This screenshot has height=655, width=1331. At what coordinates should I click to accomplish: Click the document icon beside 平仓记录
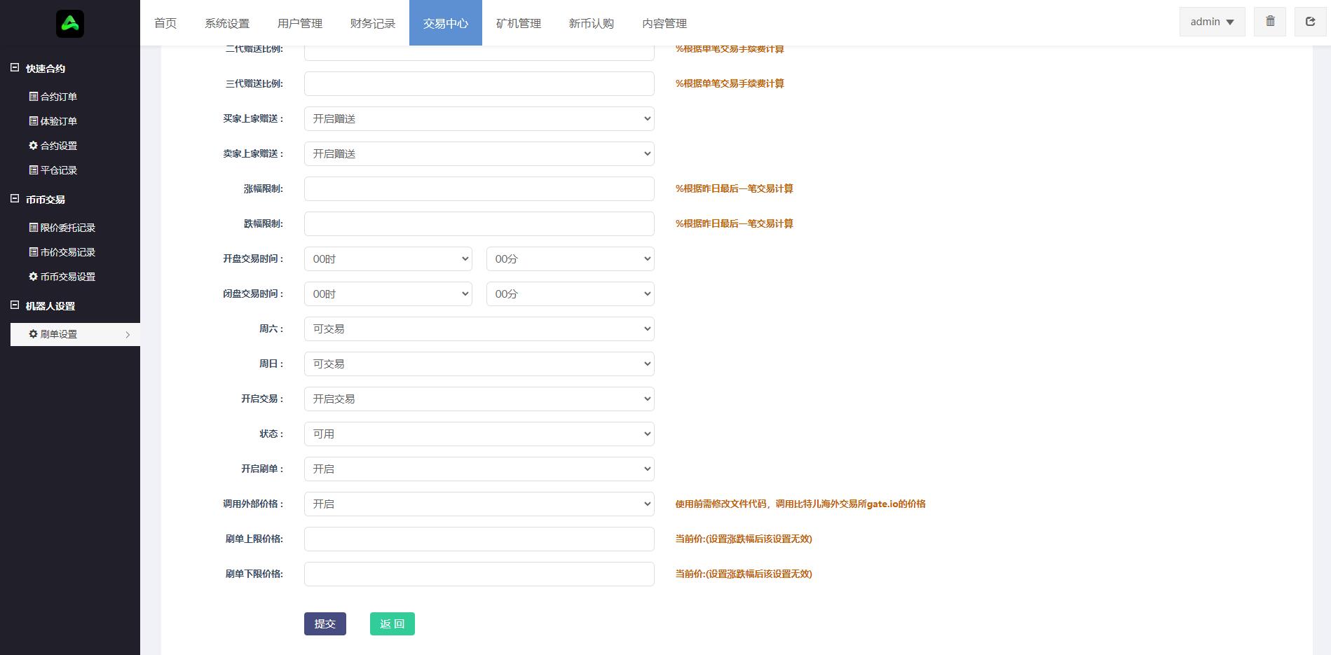click(x=33, y=170)
